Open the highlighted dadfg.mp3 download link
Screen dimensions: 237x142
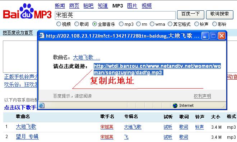[157, 69]
